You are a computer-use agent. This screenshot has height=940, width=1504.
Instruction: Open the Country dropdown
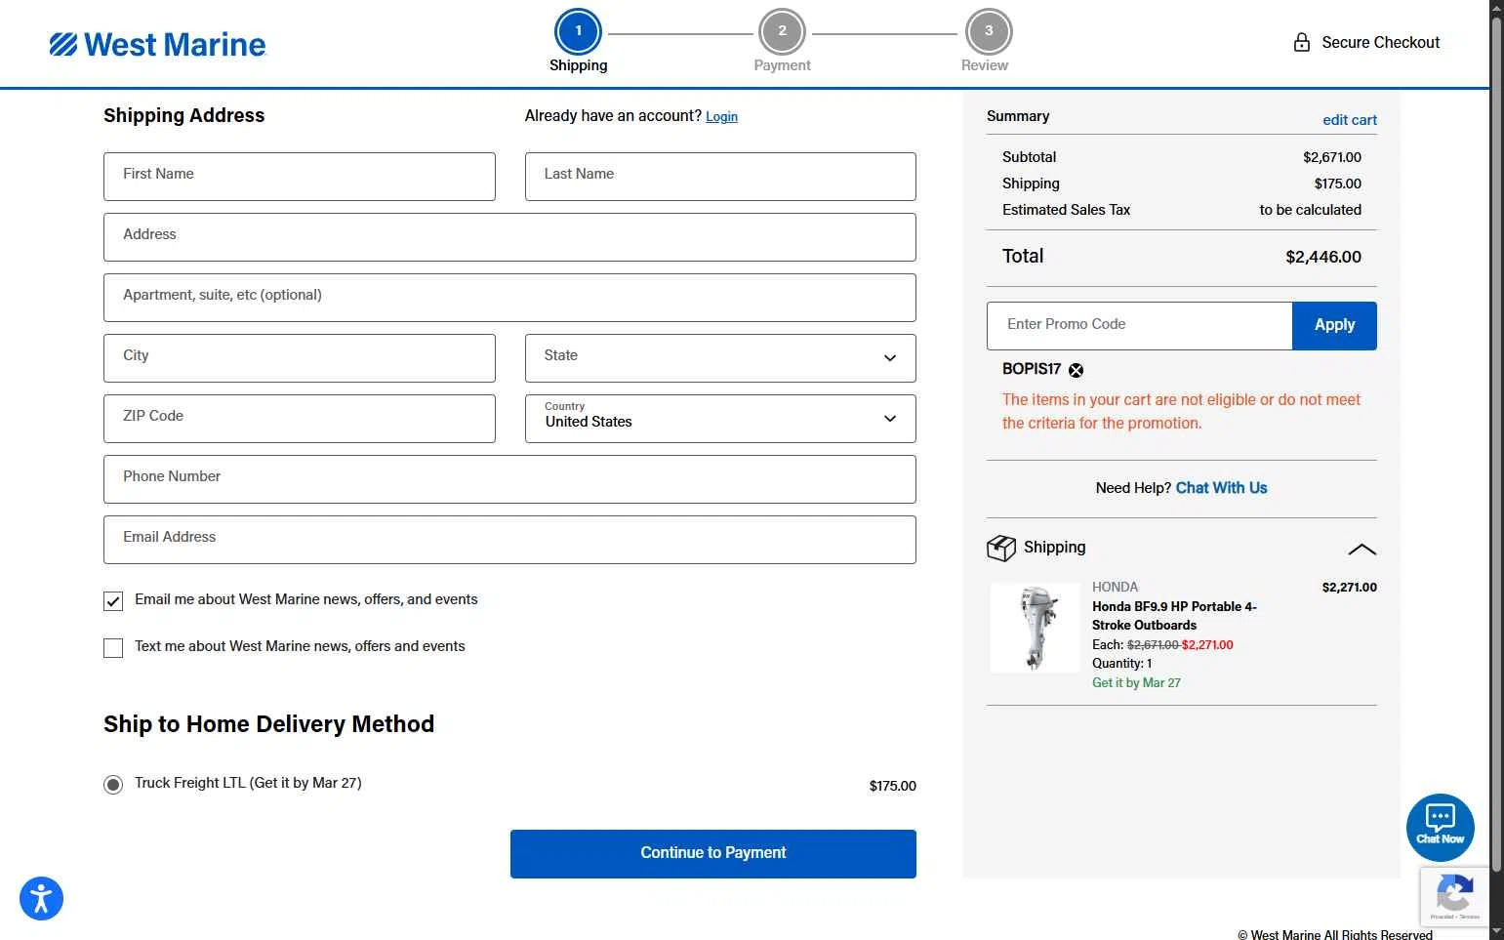pyautogui.click(x=720, y=419)
